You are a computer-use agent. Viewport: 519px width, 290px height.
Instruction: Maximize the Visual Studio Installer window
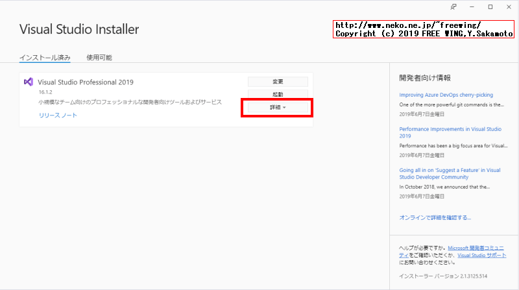pyautogui.click(x=490, y=7)
